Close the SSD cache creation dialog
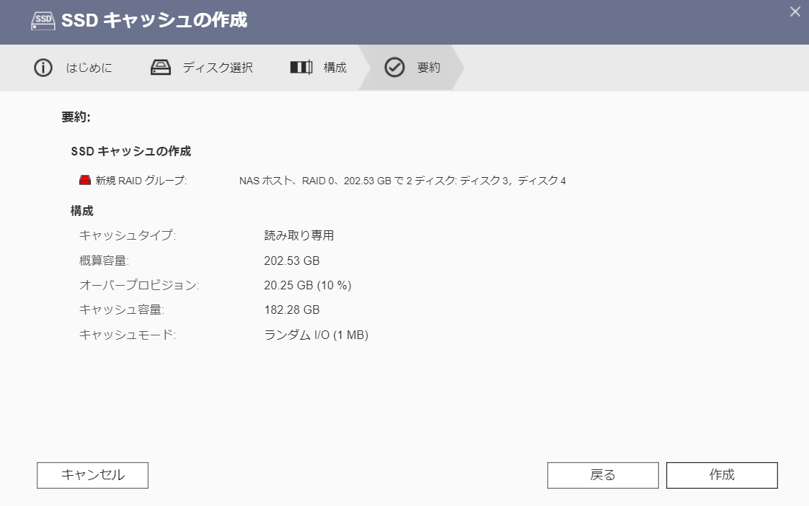Screen dimensions: 809x506 [795, 12]
